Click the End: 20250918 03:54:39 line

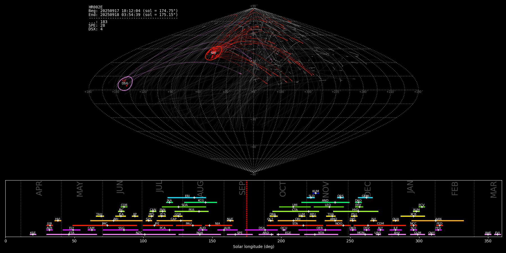point(133,15)
